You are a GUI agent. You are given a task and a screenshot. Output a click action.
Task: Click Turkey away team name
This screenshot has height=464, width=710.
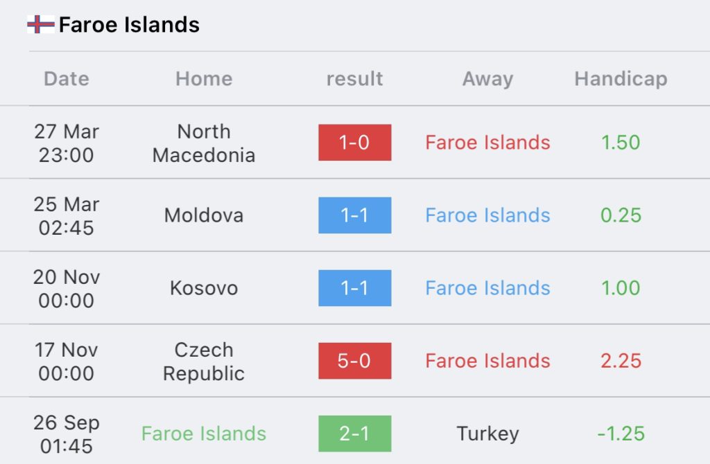click(487, 434)
